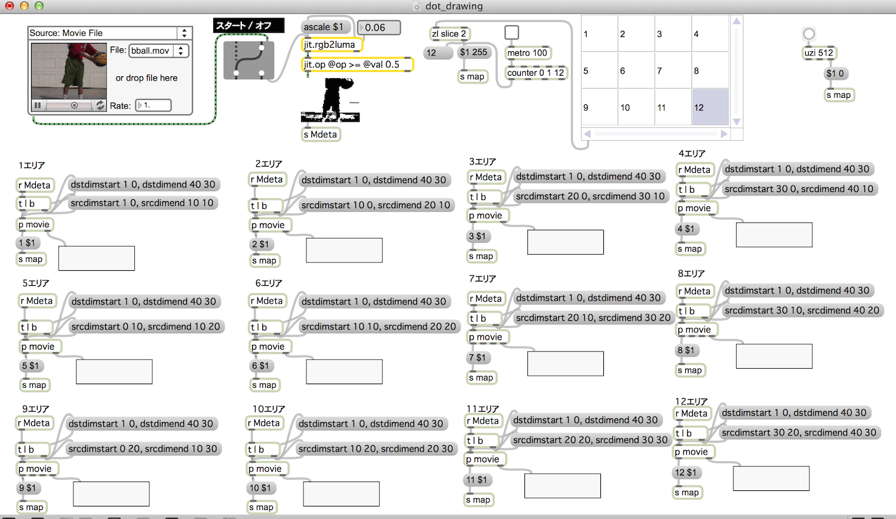The width and height of the screenshot is (896, 519).
Task: Click the scroll-down arrow in the cell grid
Action: click(x=737, y=122)
